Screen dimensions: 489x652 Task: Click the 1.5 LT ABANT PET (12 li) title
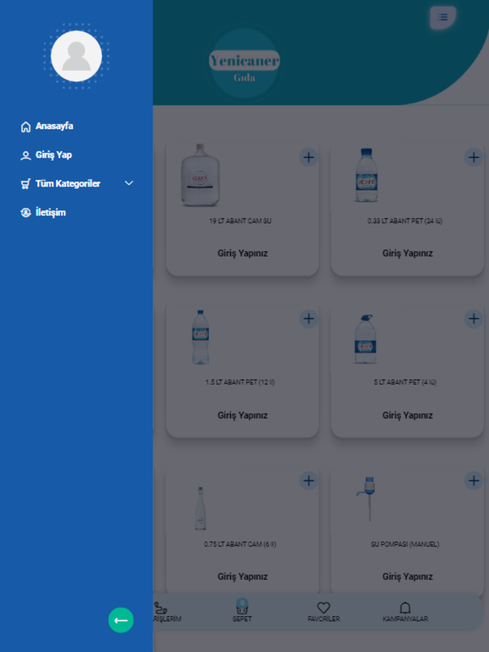[240, 382]
